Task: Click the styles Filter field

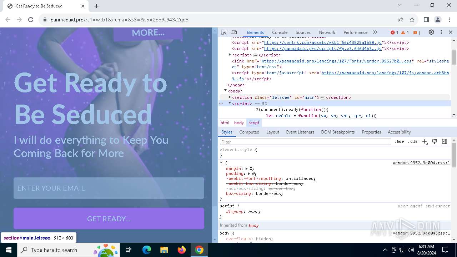Action: [x=306, y=142]
